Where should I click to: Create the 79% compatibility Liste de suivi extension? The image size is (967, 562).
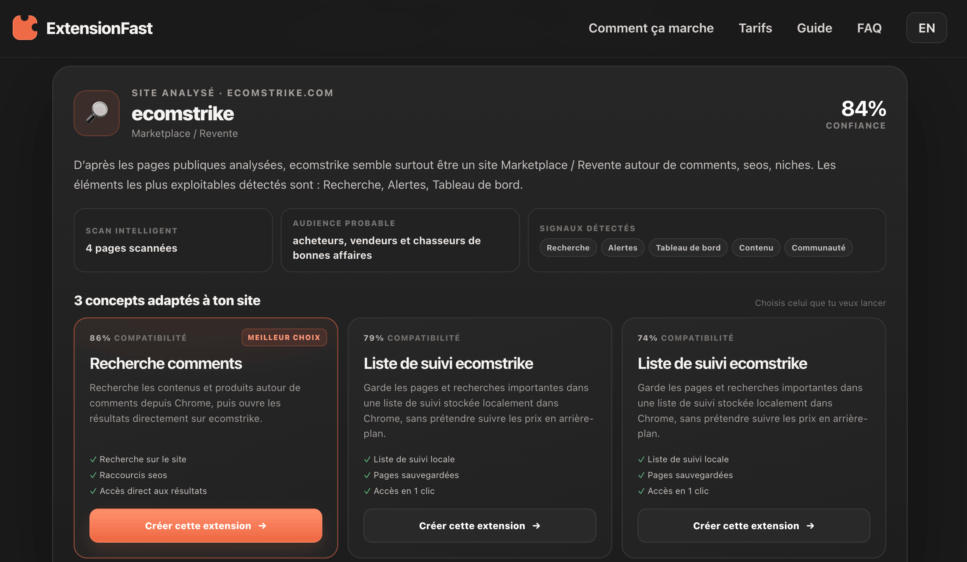(x=480, y=526)
